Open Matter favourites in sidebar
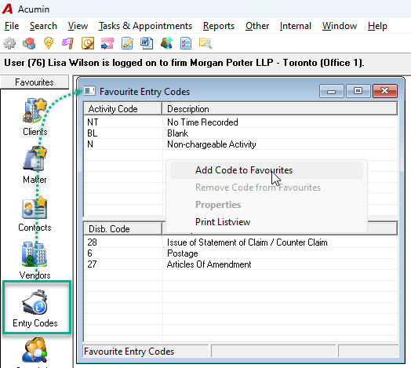 tap(35, 165)
